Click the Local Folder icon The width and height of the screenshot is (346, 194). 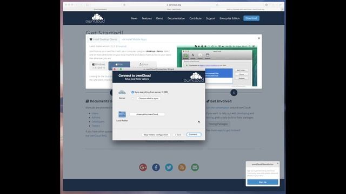click(x=122, y=114)
